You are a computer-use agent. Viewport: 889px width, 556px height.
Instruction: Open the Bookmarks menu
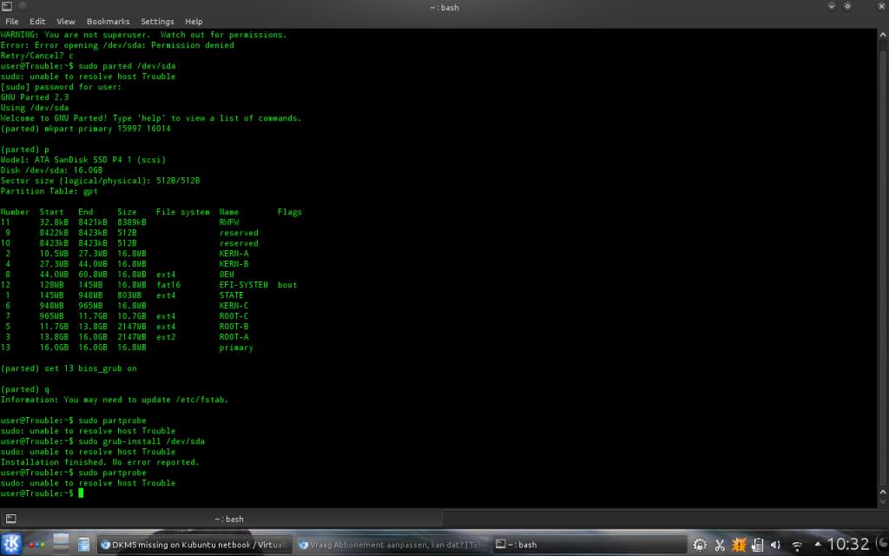[x=108, y=21]
